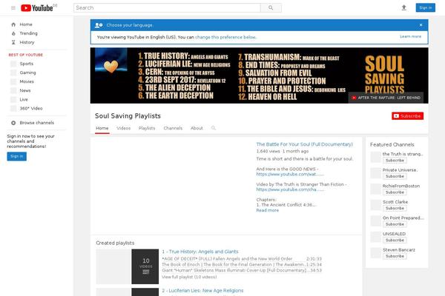The image size is (445, 296).
Task: Subscribe to Private Universe channel
Action: [395, 176]
